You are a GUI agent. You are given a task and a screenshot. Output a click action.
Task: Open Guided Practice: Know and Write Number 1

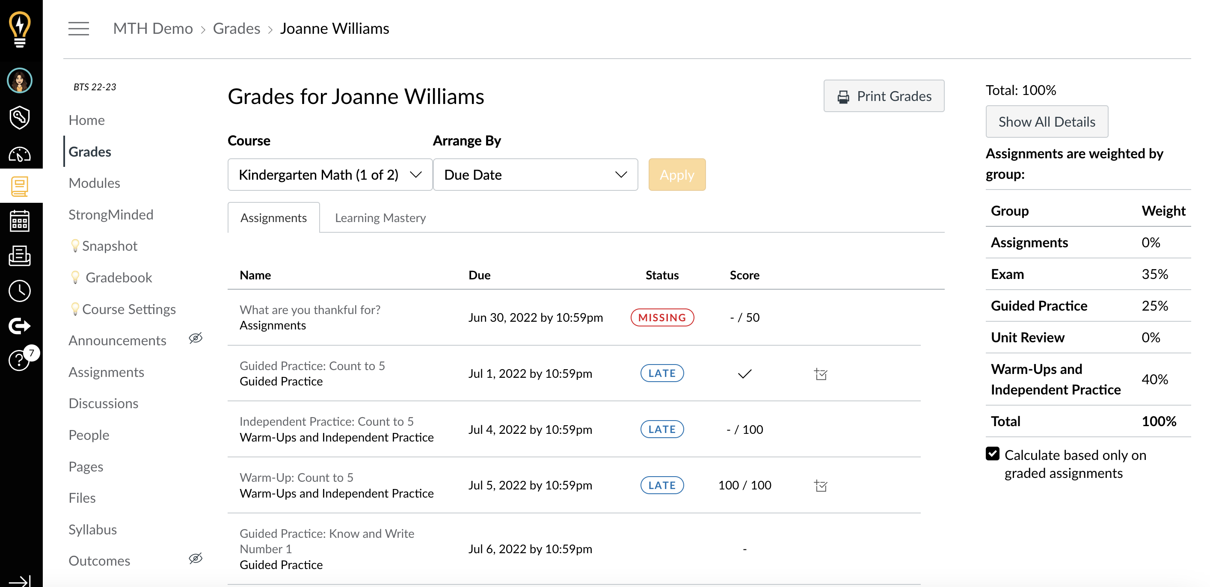click(327, 541)
